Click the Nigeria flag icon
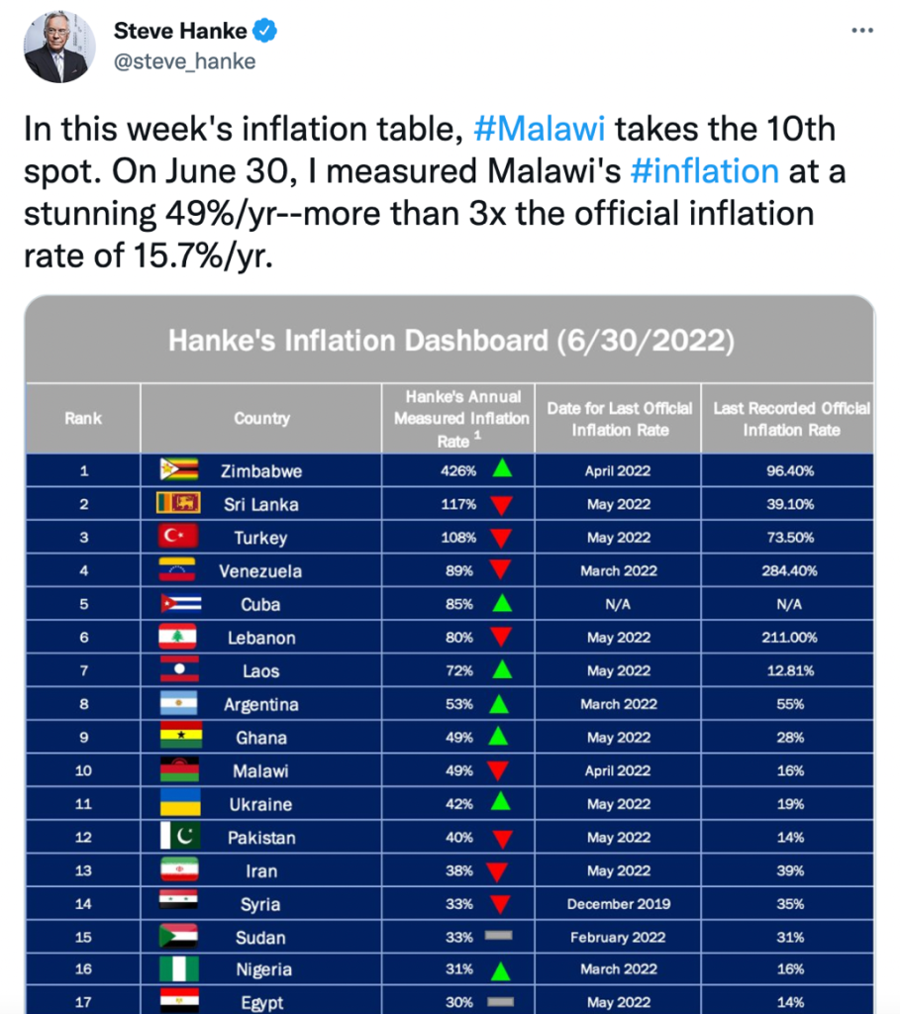 pyautogui.click(x=179, y=968)
